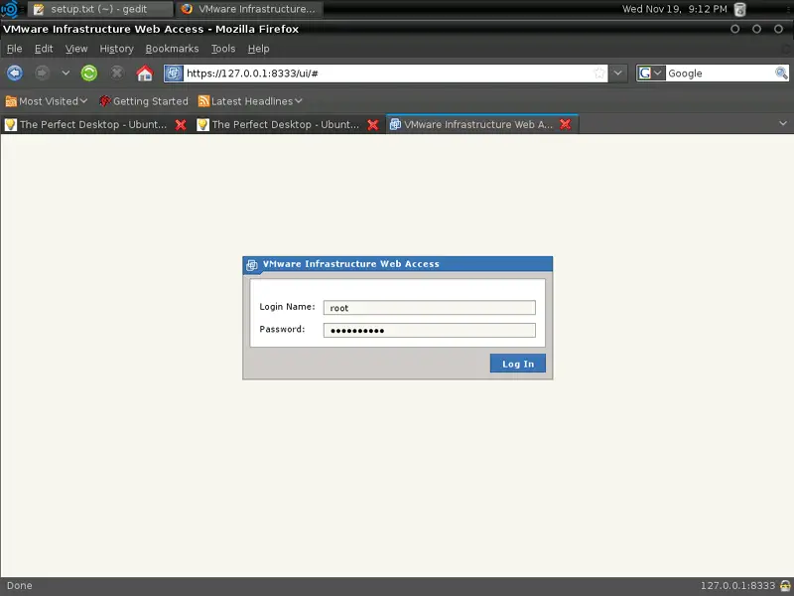Screen dimensions: 794x596
Task: Click the VMware icon in login dialog header
Action: coord(252,264)
